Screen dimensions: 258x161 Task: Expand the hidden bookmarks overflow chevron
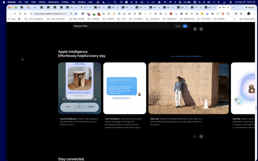point(234,19)
